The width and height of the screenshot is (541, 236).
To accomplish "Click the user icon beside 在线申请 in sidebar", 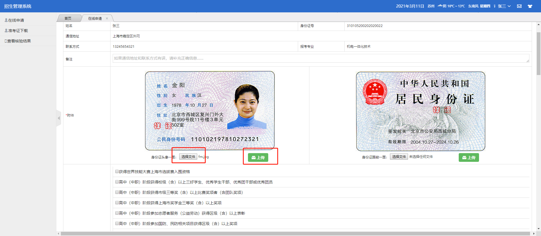I will [x=6, y=20].
